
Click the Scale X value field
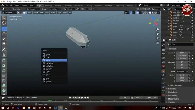[182, 75]
